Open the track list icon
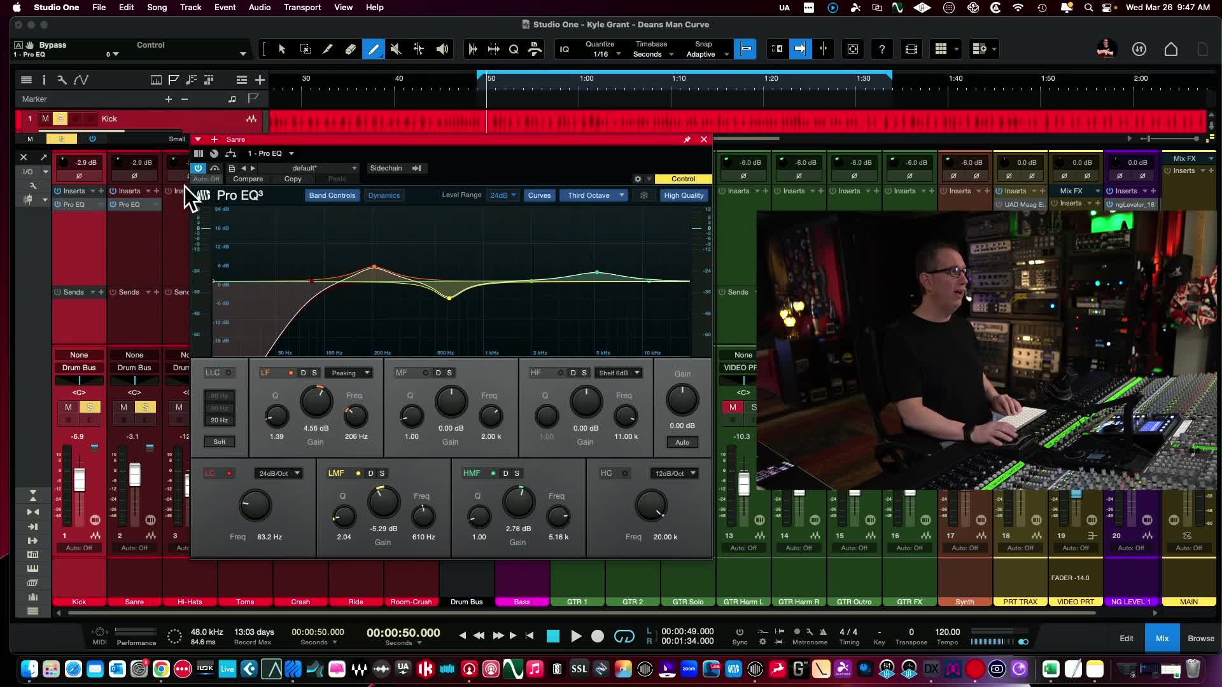Screen dimensions: 1222x687 click(x=26, y=80)
